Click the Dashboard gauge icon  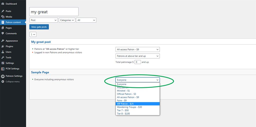[x=2, y=4]
